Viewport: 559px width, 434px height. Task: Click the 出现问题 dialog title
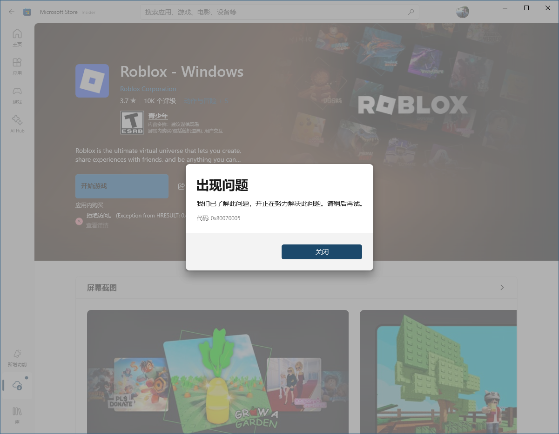tap(222, 185)
